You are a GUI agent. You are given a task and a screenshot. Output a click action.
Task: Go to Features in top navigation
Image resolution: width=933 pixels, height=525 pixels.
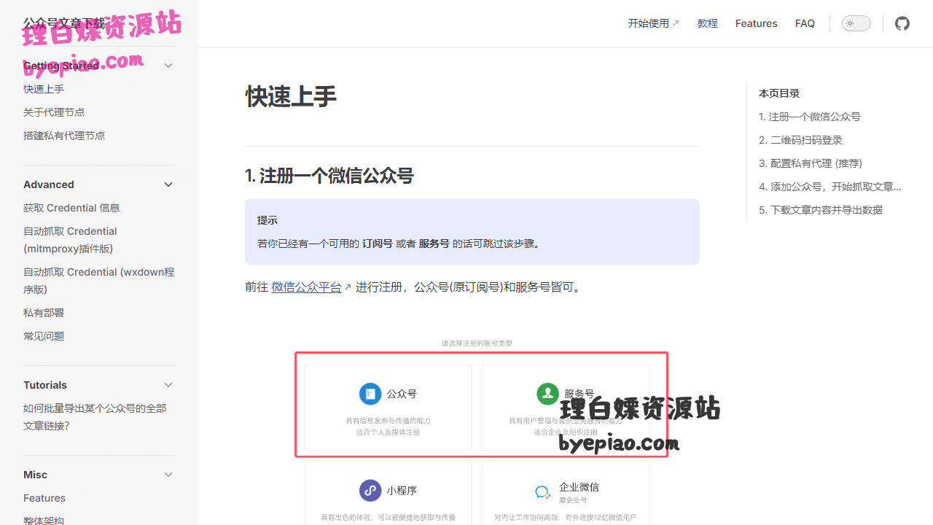(757, 23)
